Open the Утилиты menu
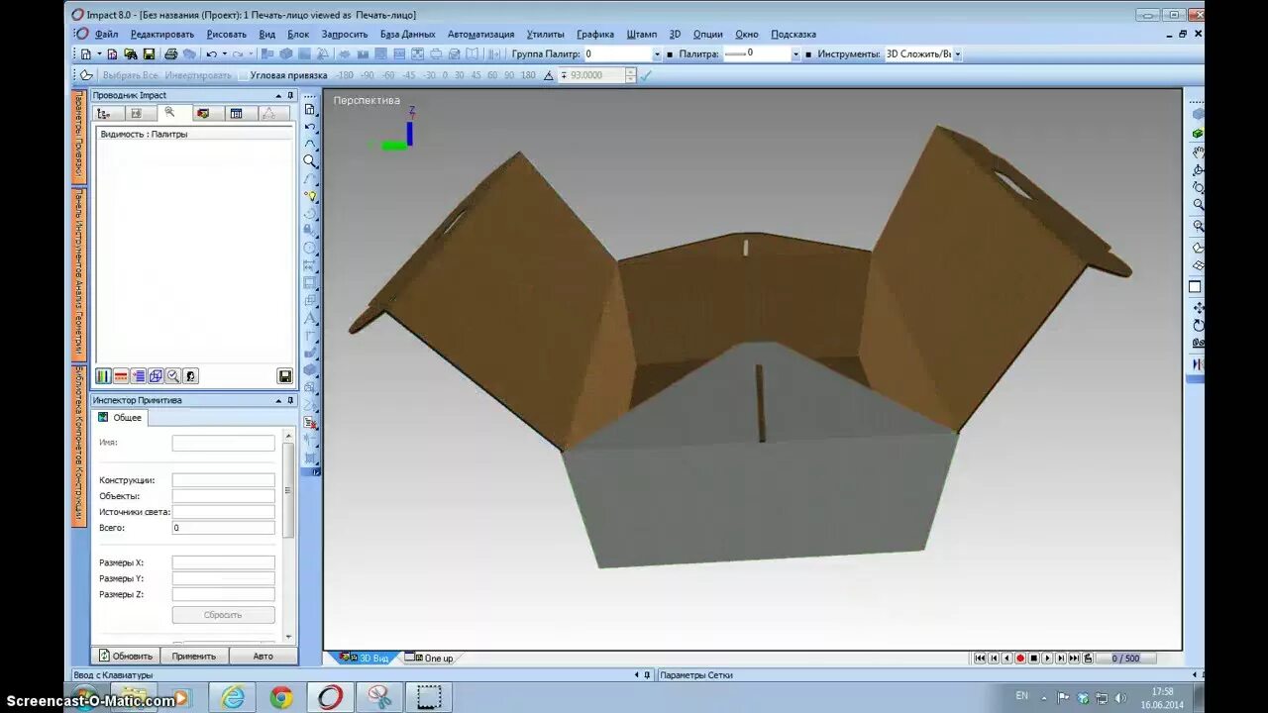This screenshot has height=713, width=1268. click(545, 34)
